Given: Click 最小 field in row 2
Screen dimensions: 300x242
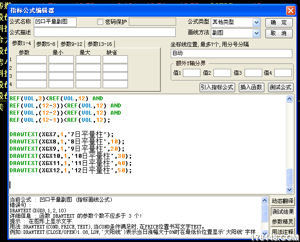Looking at the screenshot, I should tap(61, 68).
